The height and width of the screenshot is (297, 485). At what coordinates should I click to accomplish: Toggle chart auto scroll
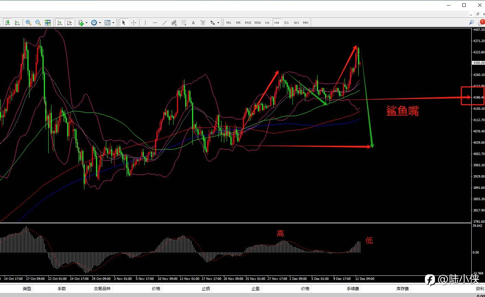59,23
